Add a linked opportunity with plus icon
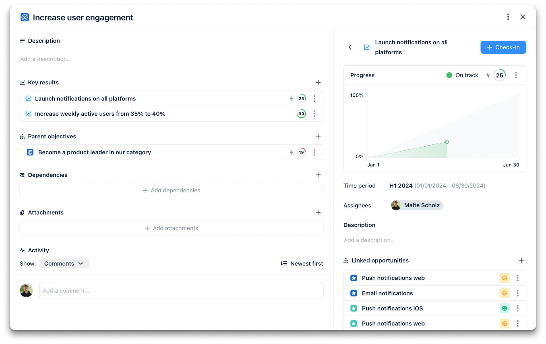Screen dimensions: 546x344 pyautogui.click(x=521, y=260)
